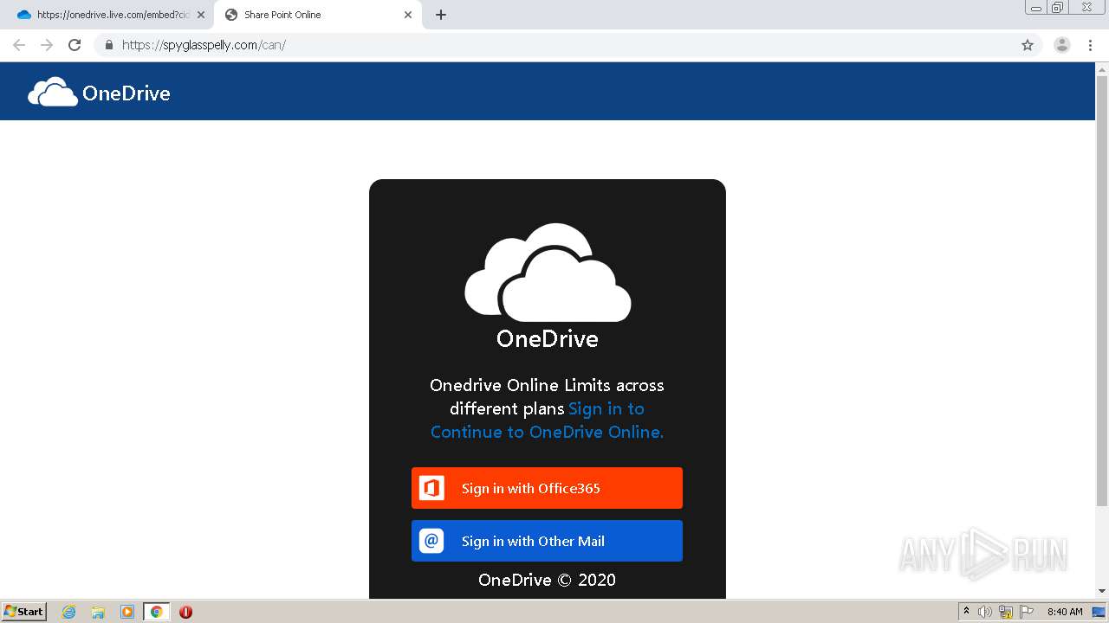Click the OneDrive cloud logo in header
1109x623 pixels.
pos(53,92)
